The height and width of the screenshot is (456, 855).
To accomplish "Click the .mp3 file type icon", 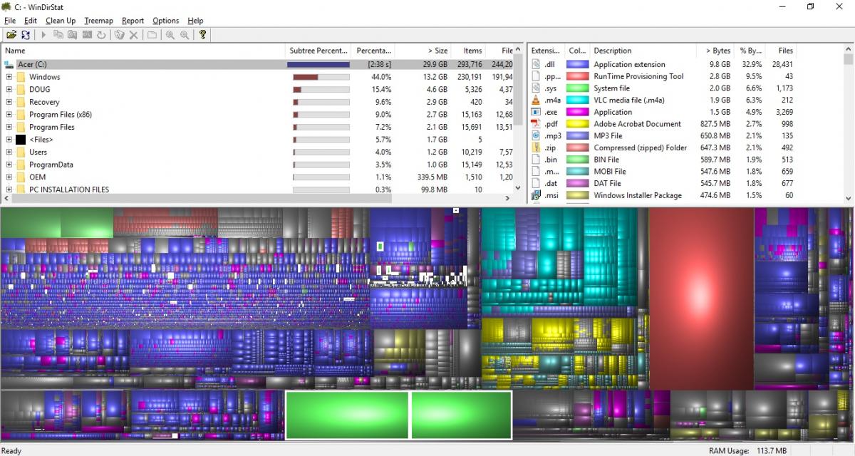I will (537, 135).
